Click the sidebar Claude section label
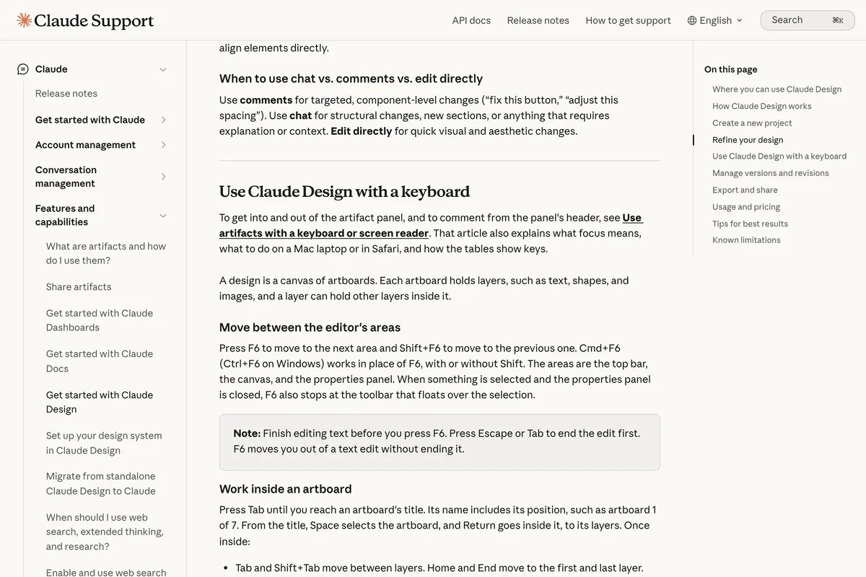The image size is (866, 577). 51,69
